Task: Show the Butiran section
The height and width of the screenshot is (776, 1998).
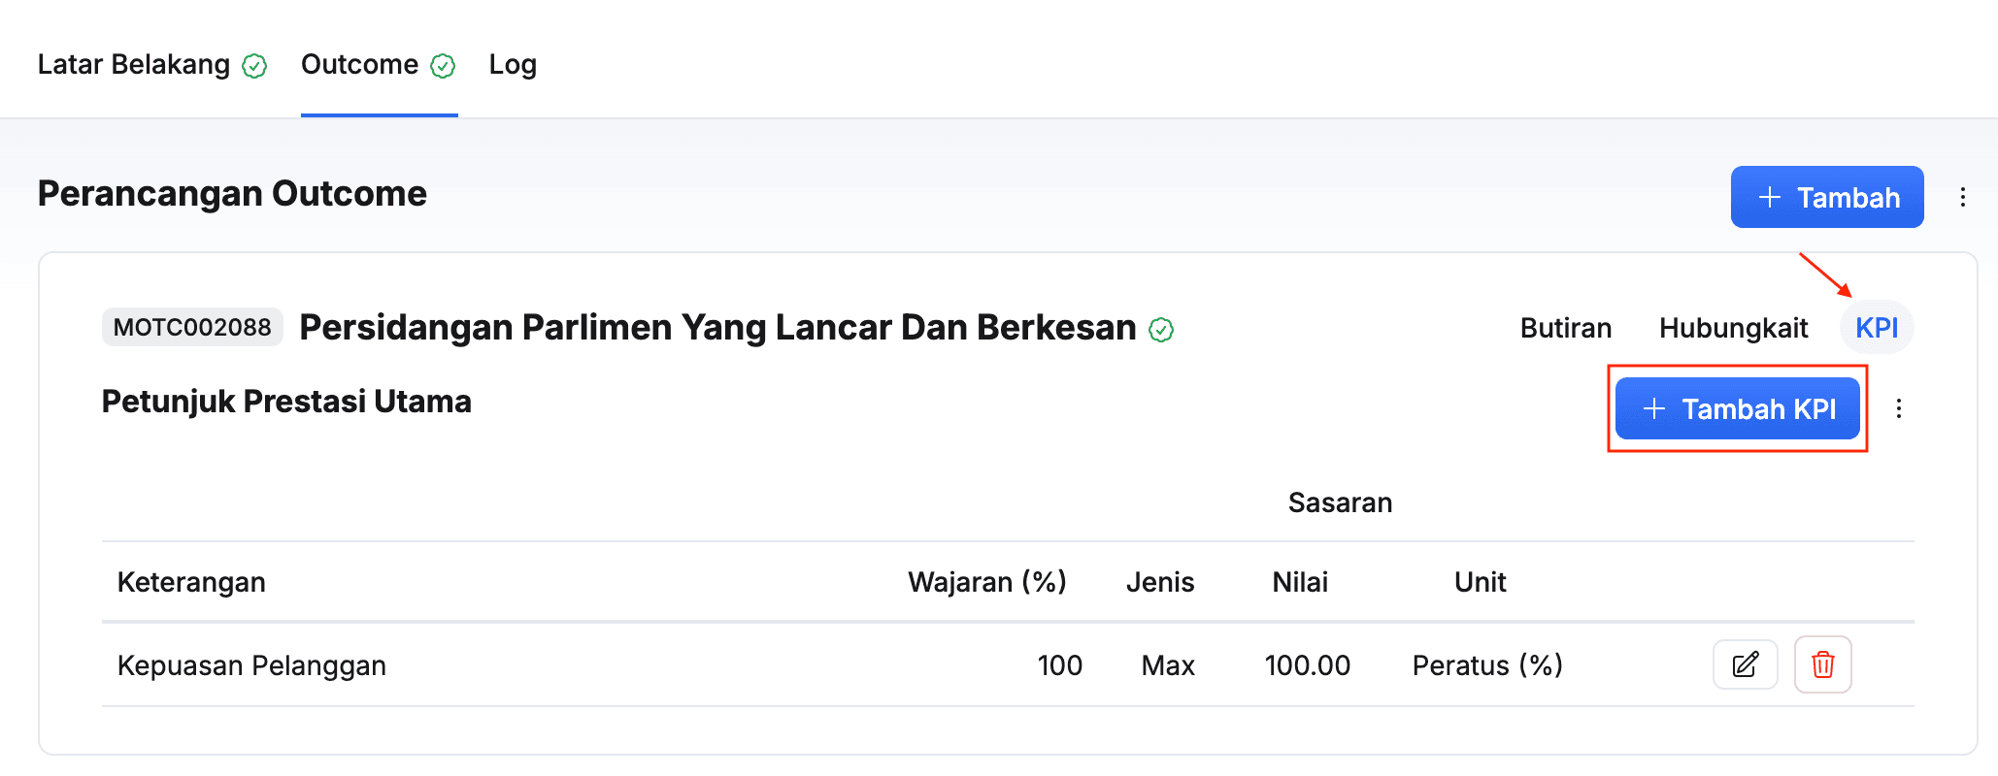Action: pos(1565,328)
